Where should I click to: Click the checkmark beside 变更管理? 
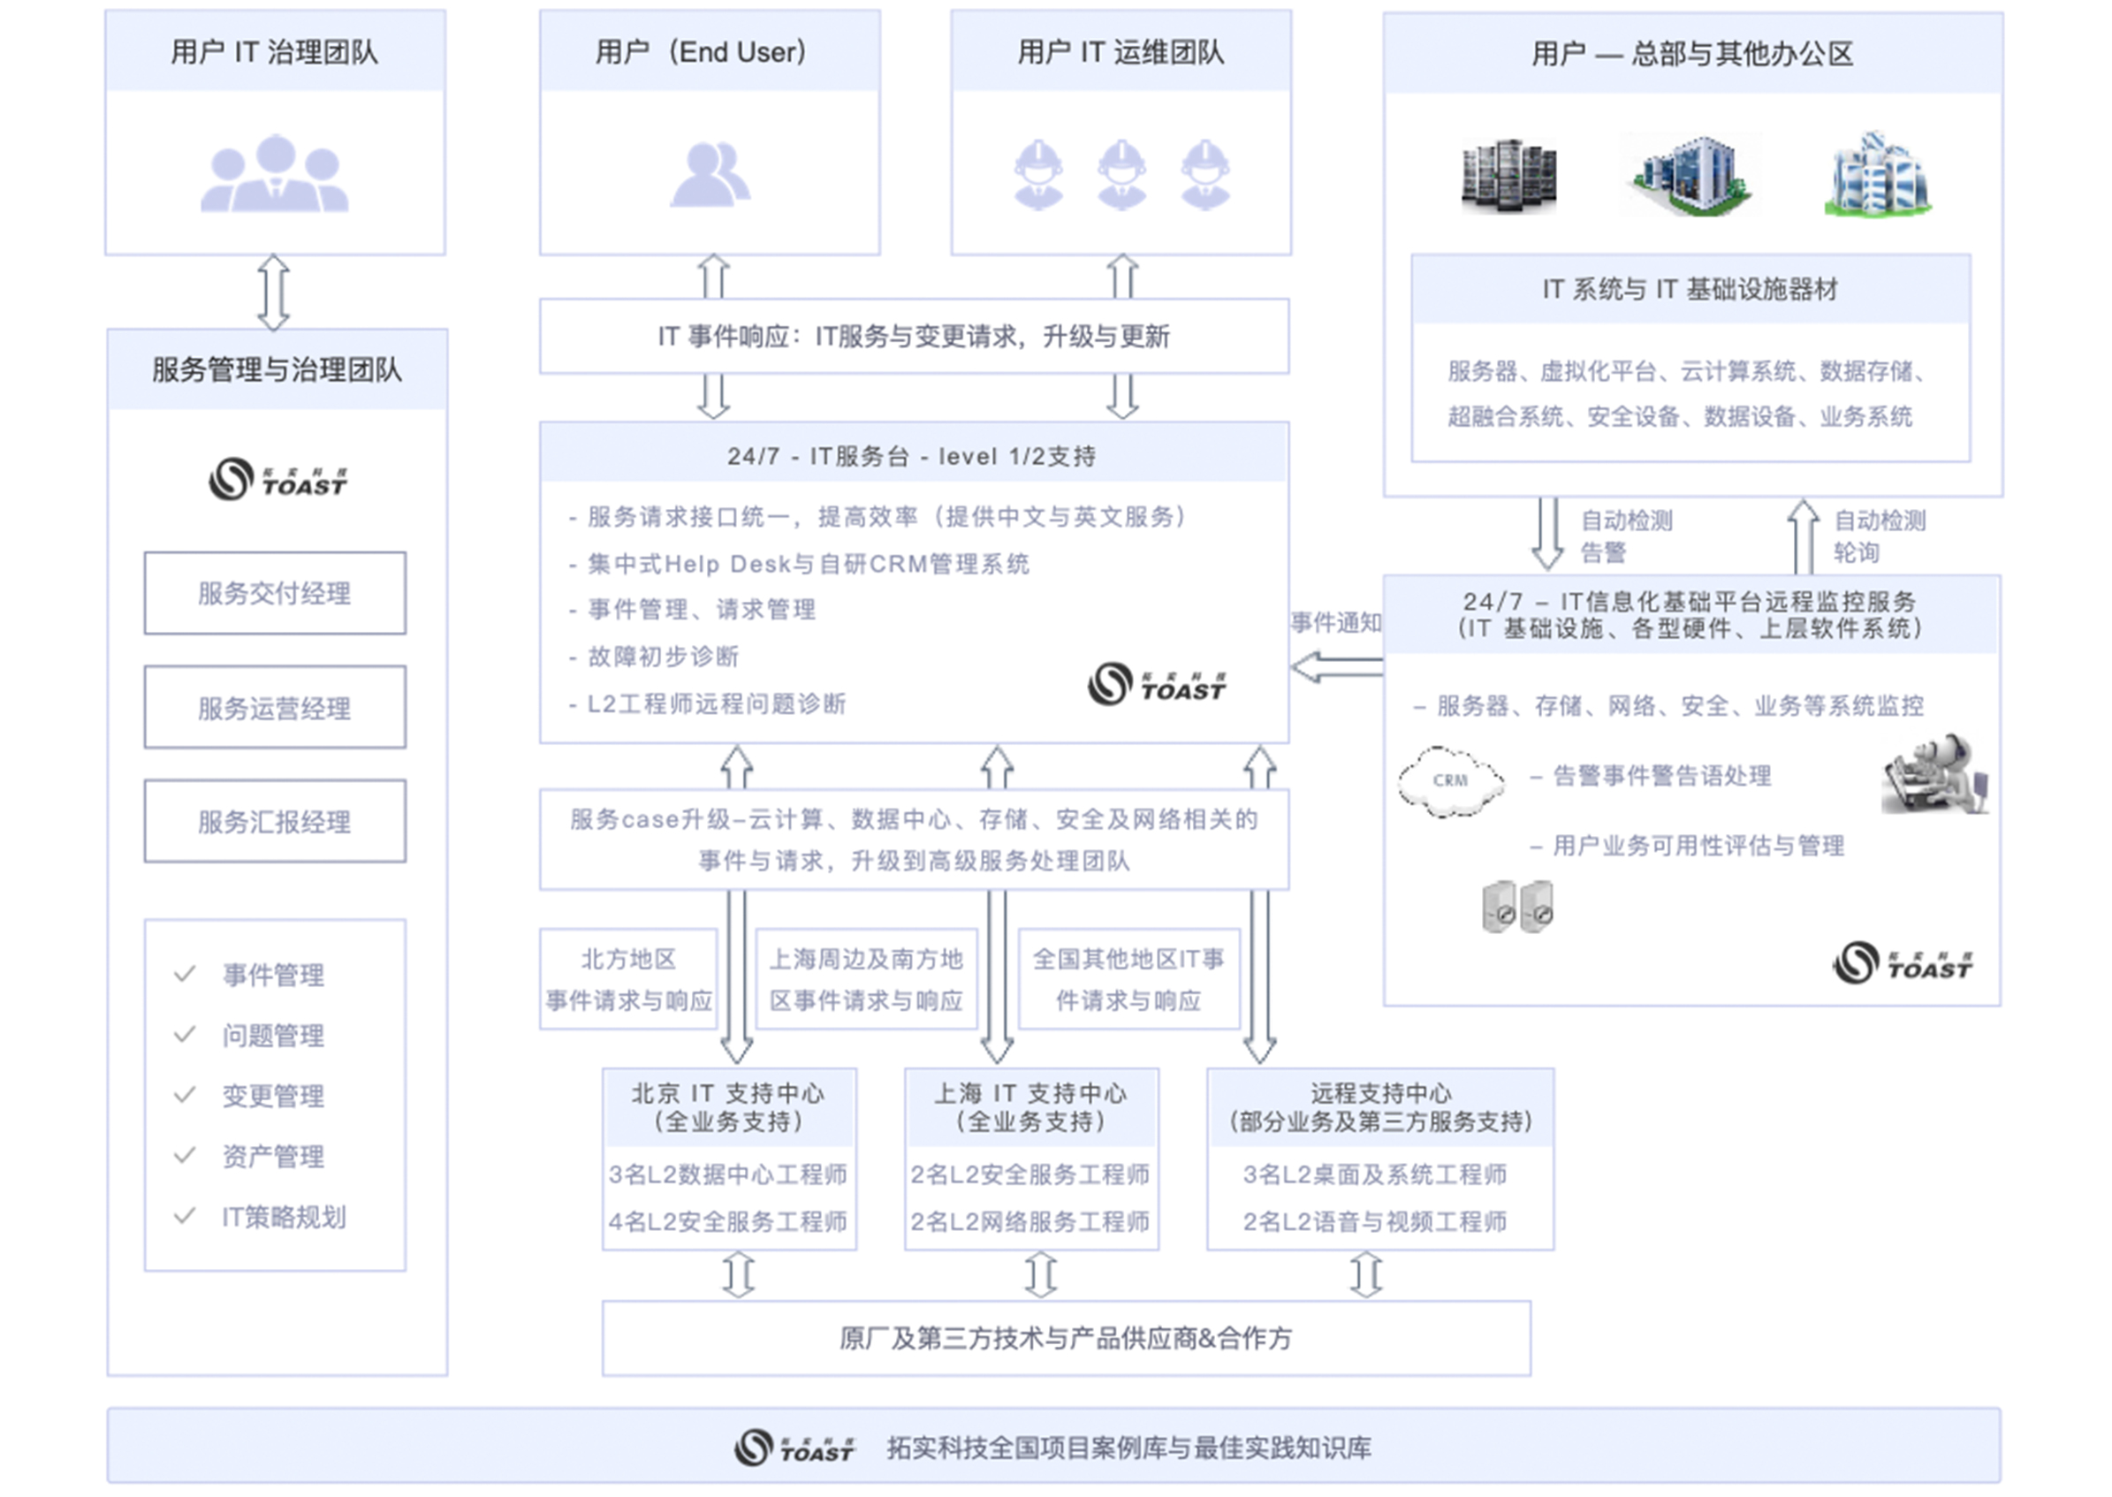click(185, 1094)
